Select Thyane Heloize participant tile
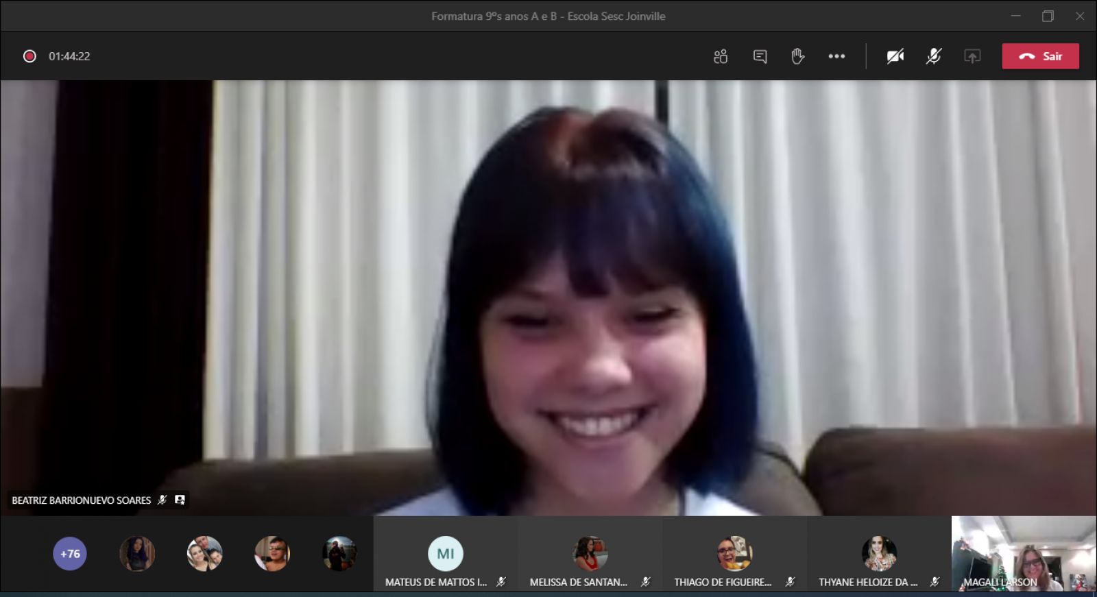This screenshot has width=1097, height=597. [x=879, y=554]
